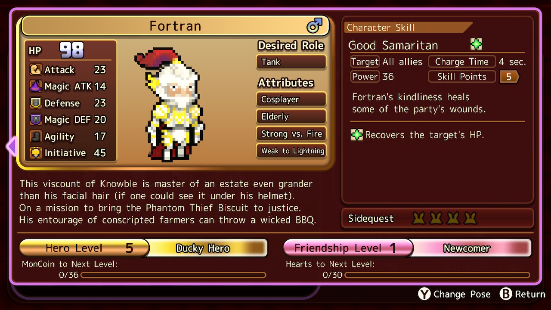The height and width of the screenshot is (310, 551).
Task: Select the Agility boot icon
Action: 36,136
